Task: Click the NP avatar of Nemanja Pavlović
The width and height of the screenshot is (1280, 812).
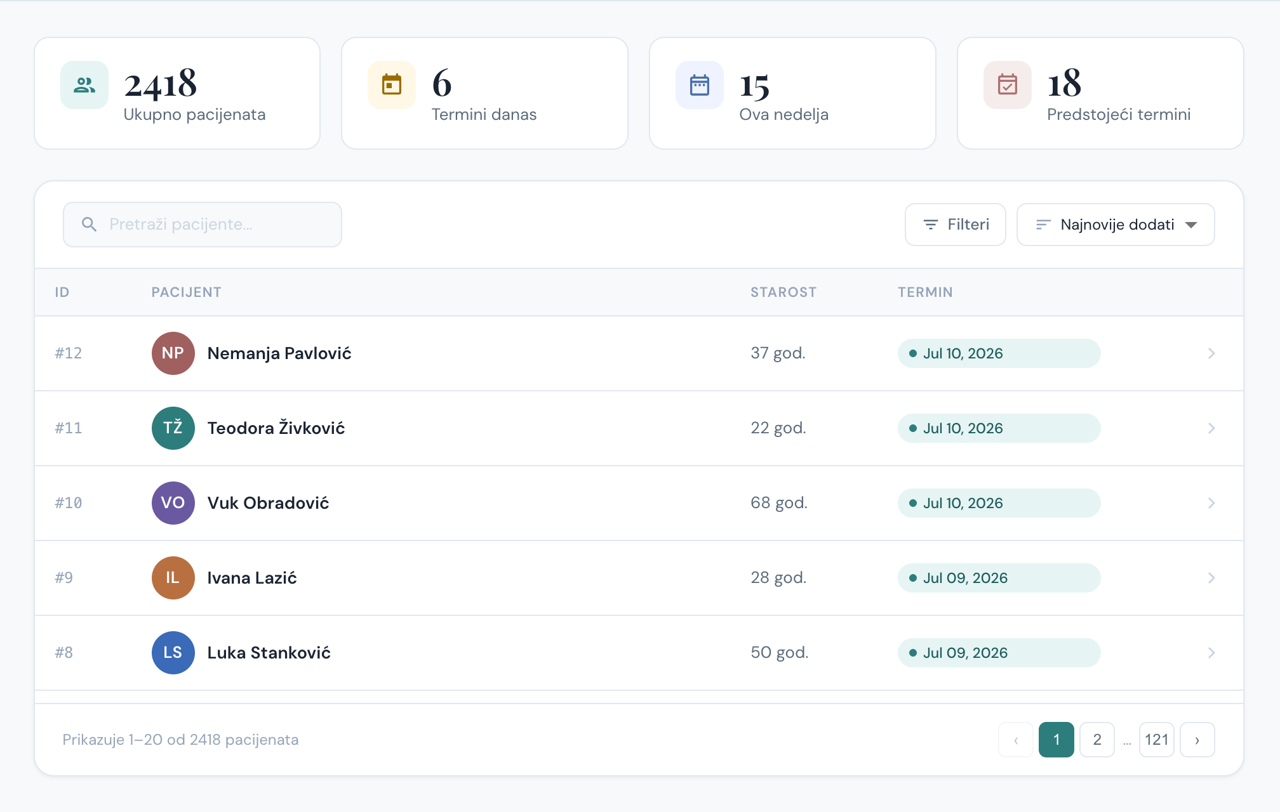Action: click(173, 353)
